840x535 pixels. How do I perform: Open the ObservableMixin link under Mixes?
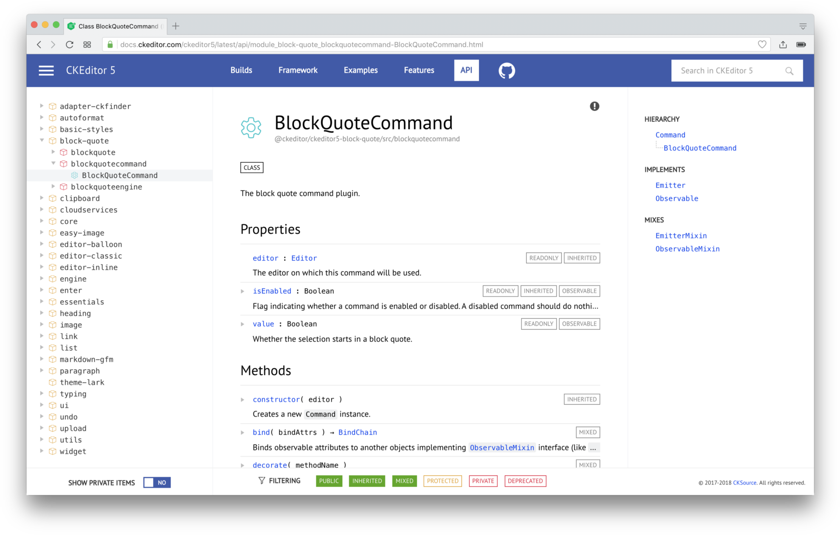(687, 249)
